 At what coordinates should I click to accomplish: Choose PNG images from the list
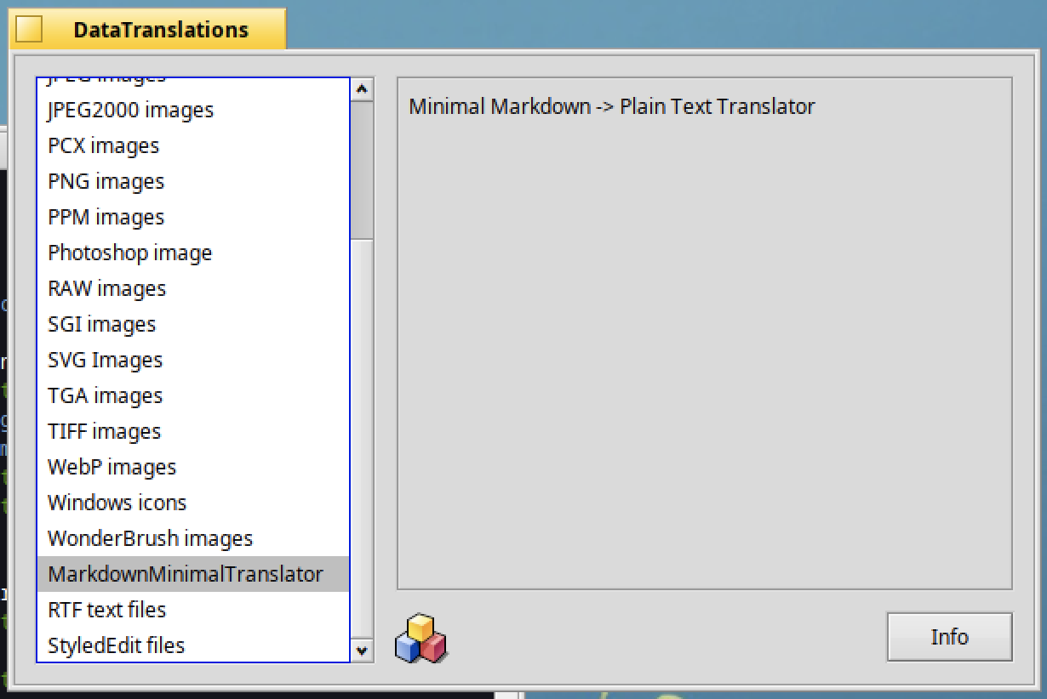click(x=106, y=182)
